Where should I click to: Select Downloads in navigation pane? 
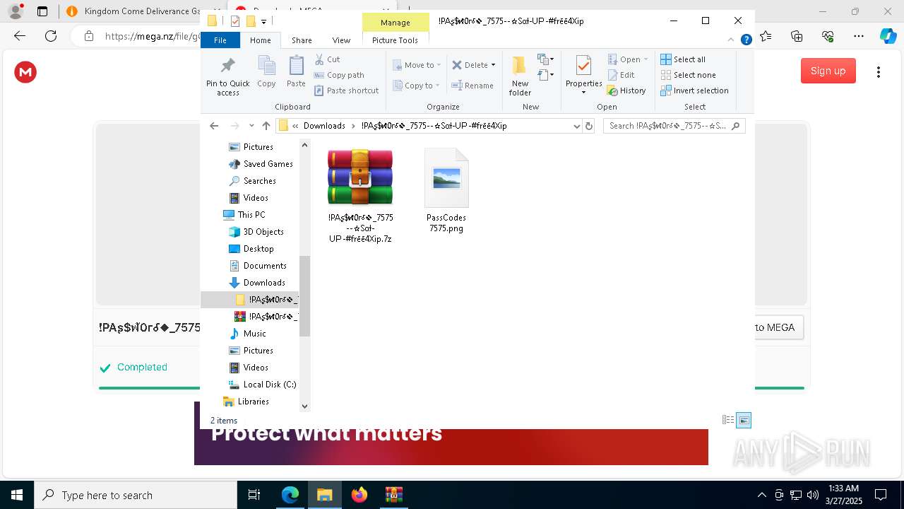pyautogui.click(x=264, y=283)
